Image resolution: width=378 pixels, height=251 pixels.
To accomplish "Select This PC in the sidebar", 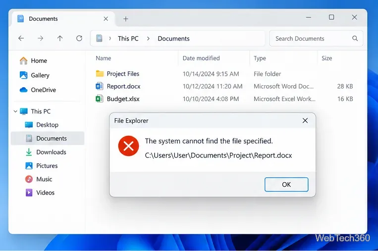I will click(x=41, y=111).
